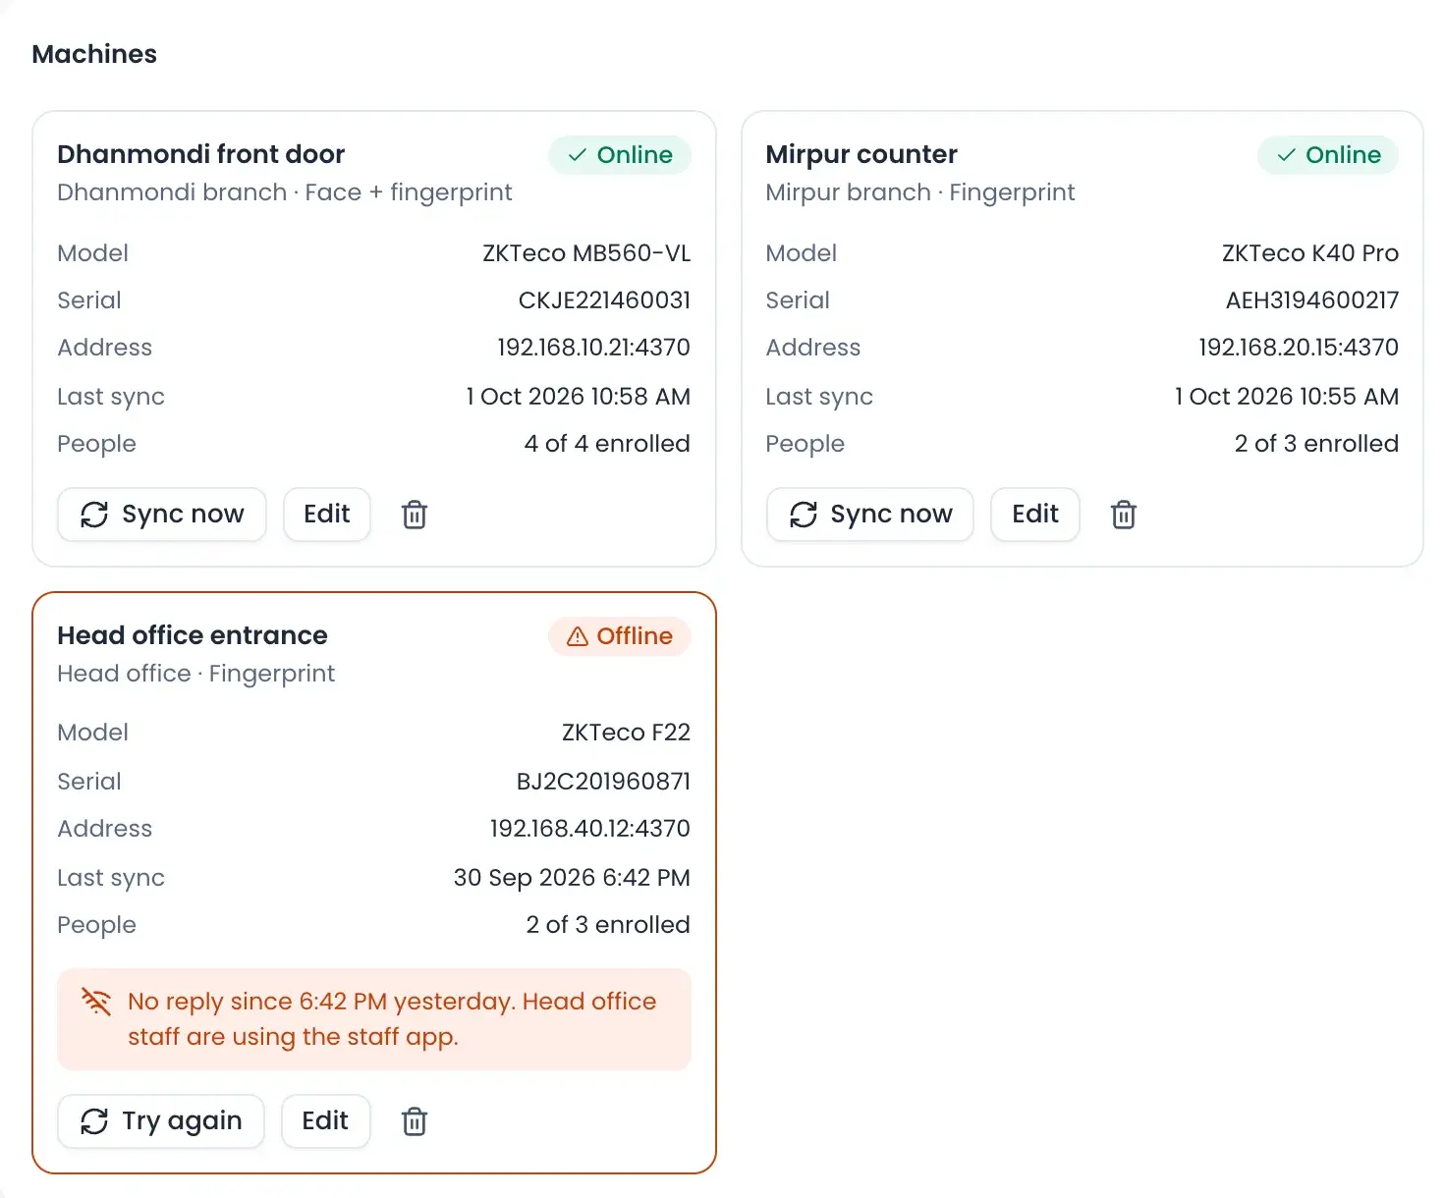Sync now the Dhanmondi front door machine
The image size is (1444, 1198).
(x=162, y=515)
